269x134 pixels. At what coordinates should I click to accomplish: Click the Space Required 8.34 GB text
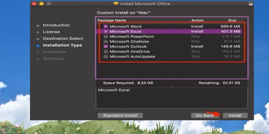tap(128, 83)
